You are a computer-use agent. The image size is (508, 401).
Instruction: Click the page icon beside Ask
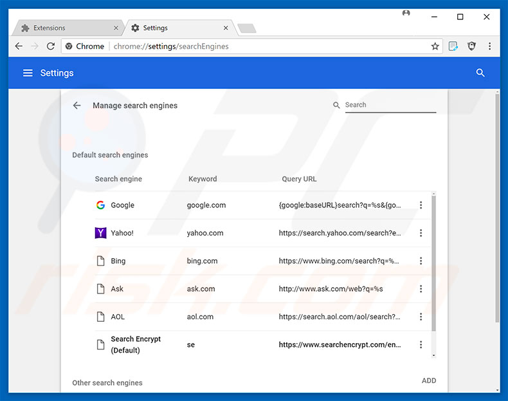101,288
